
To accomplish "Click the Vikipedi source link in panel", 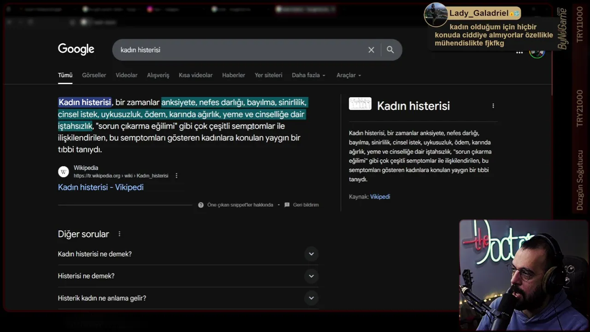I will pos(380,196).
